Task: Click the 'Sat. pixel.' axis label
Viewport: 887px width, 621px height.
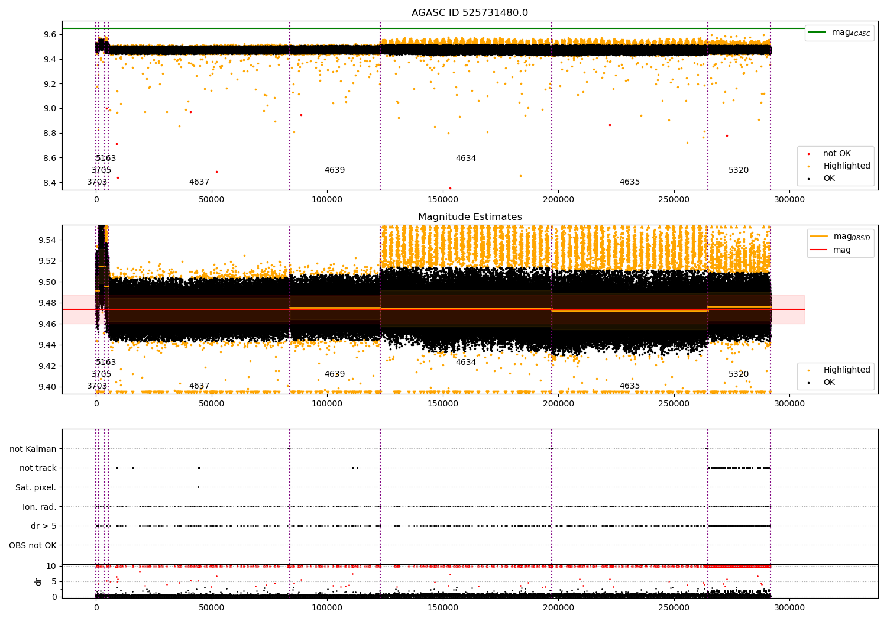Action: point(35,487)
